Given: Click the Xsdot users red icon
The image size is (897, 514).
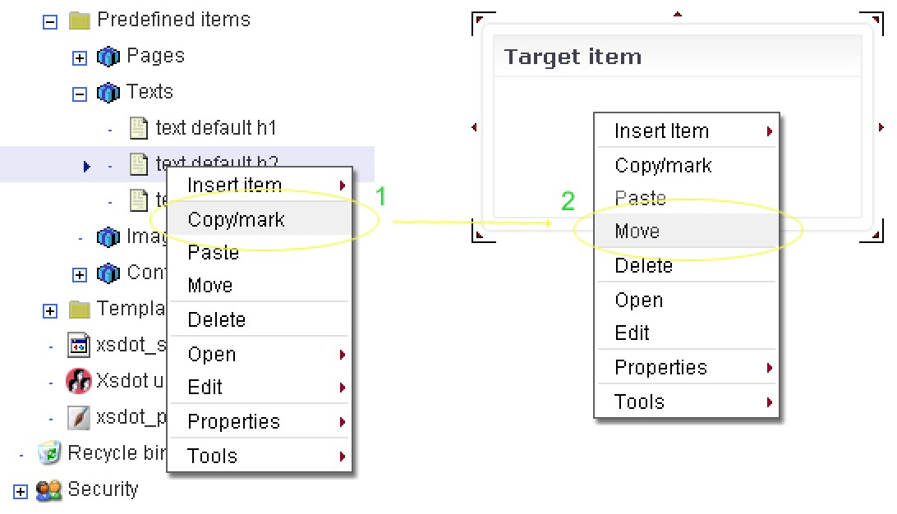Looking at the screenshot, I should (79, 381).
